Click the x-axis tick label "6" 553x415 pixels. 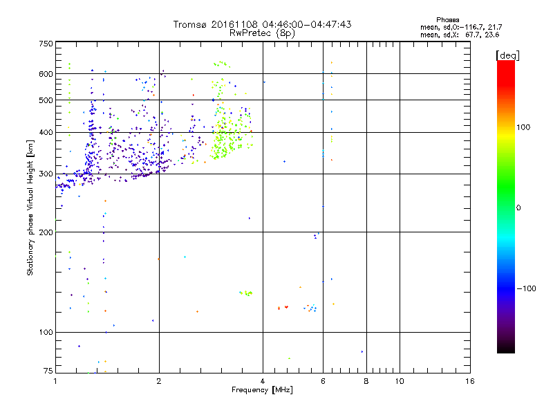click(323, 381)
